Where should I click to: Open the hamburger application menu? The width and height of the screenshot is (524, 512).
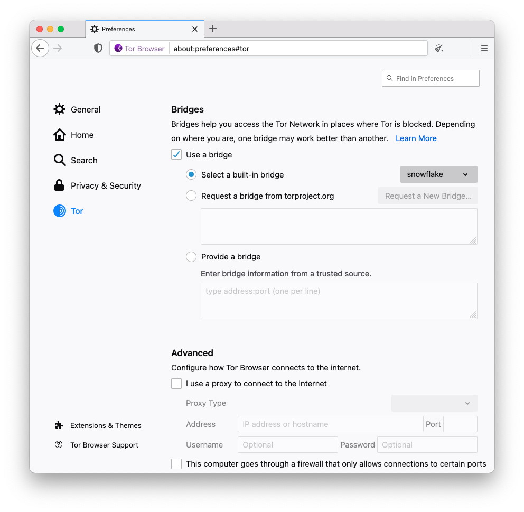(x=484, y=48)
